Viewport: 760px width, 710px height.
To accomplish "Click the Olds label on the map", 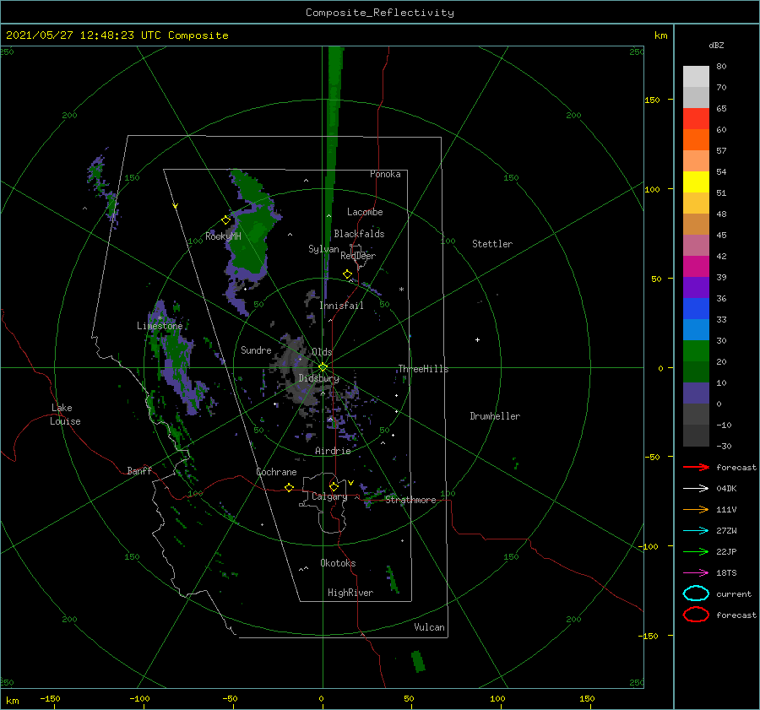I will 322,352.
